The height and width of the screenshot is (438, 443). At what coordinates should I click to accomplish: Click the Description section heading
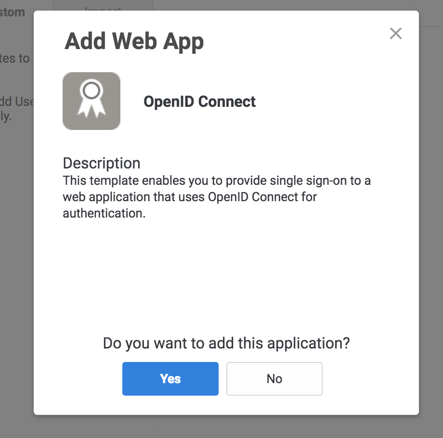pyautogui.click(x=101, y=163)
